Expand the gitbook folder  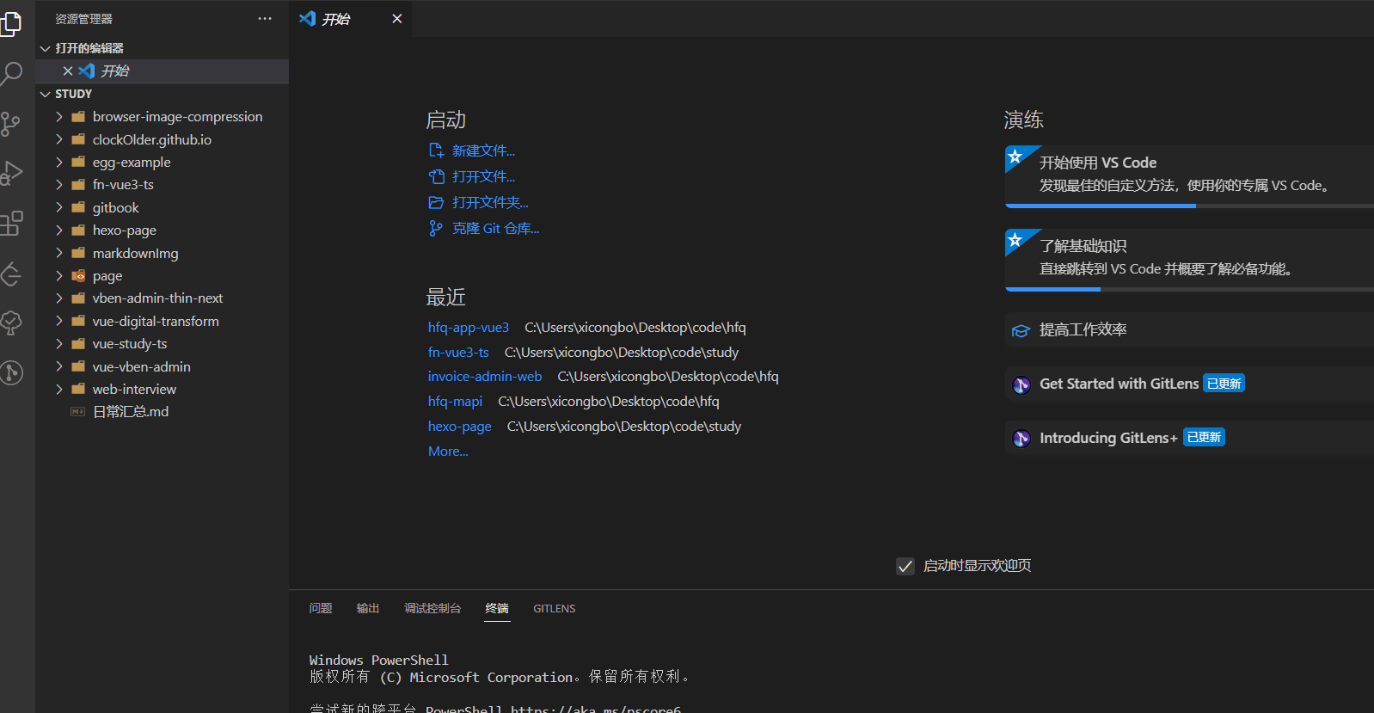(x=59, y=207)
